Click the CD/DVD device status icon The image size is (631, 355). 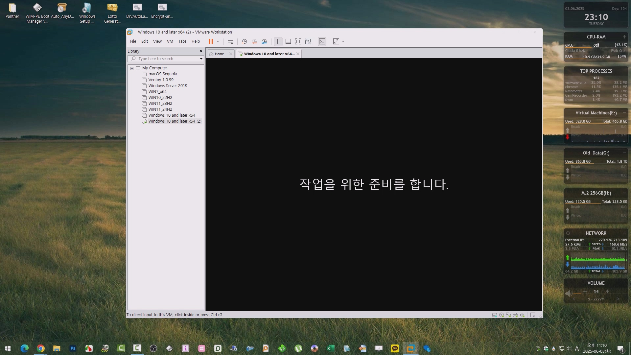pos(502,315)
